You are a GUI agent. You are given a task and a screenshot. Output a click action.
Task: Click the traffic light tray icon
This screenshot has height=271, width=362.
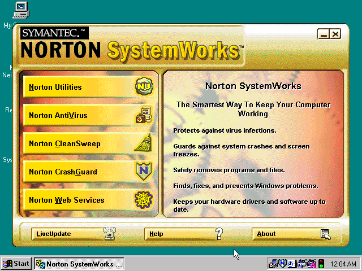[321, 264]
